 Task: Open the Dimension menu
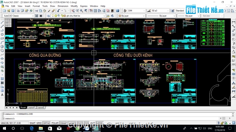click(x=63, y=6)
